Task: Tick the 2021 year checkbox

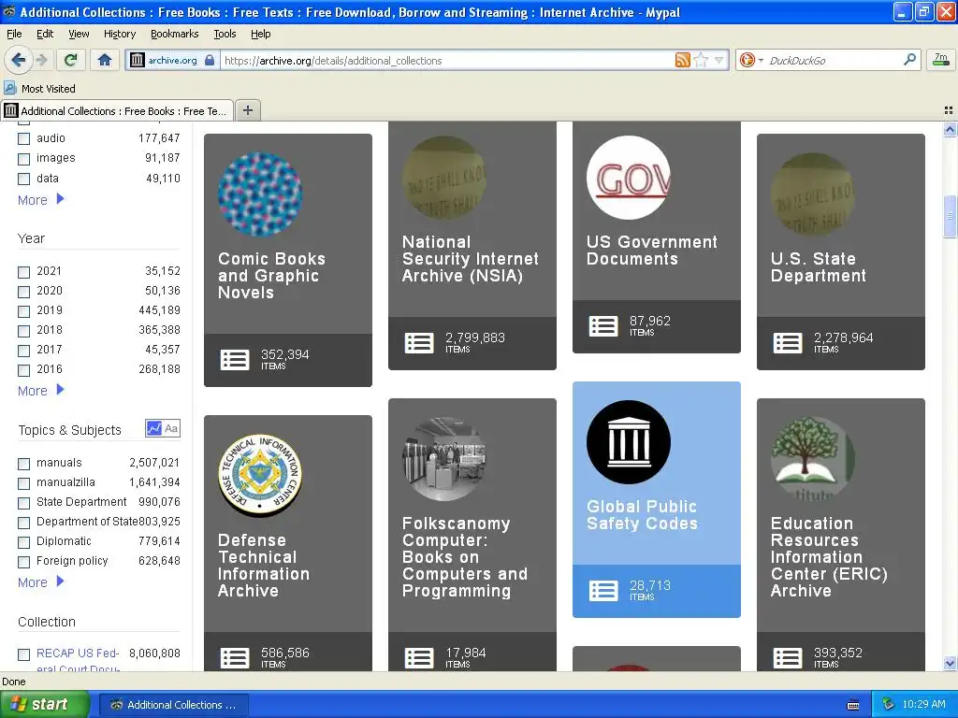Action: pyautogui.click(x=23, y=272)
